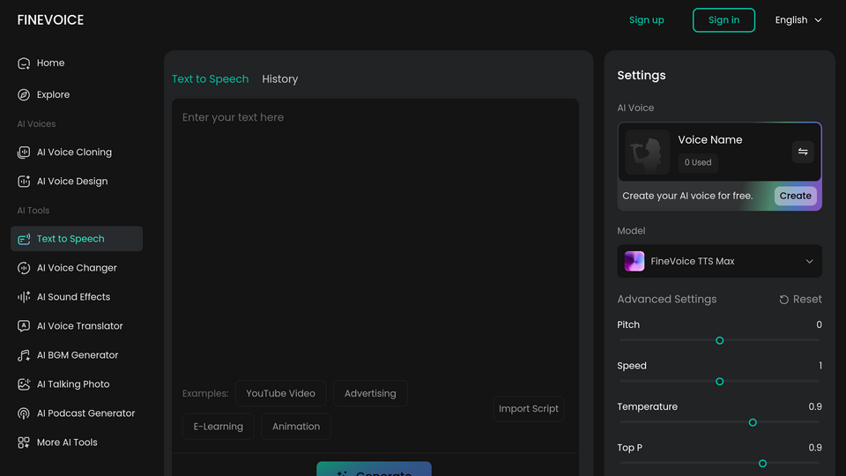Click the Home sidebar icon
Image resolution: width=846 pixels, height=476 pixels.
click(x=24, y=63)
